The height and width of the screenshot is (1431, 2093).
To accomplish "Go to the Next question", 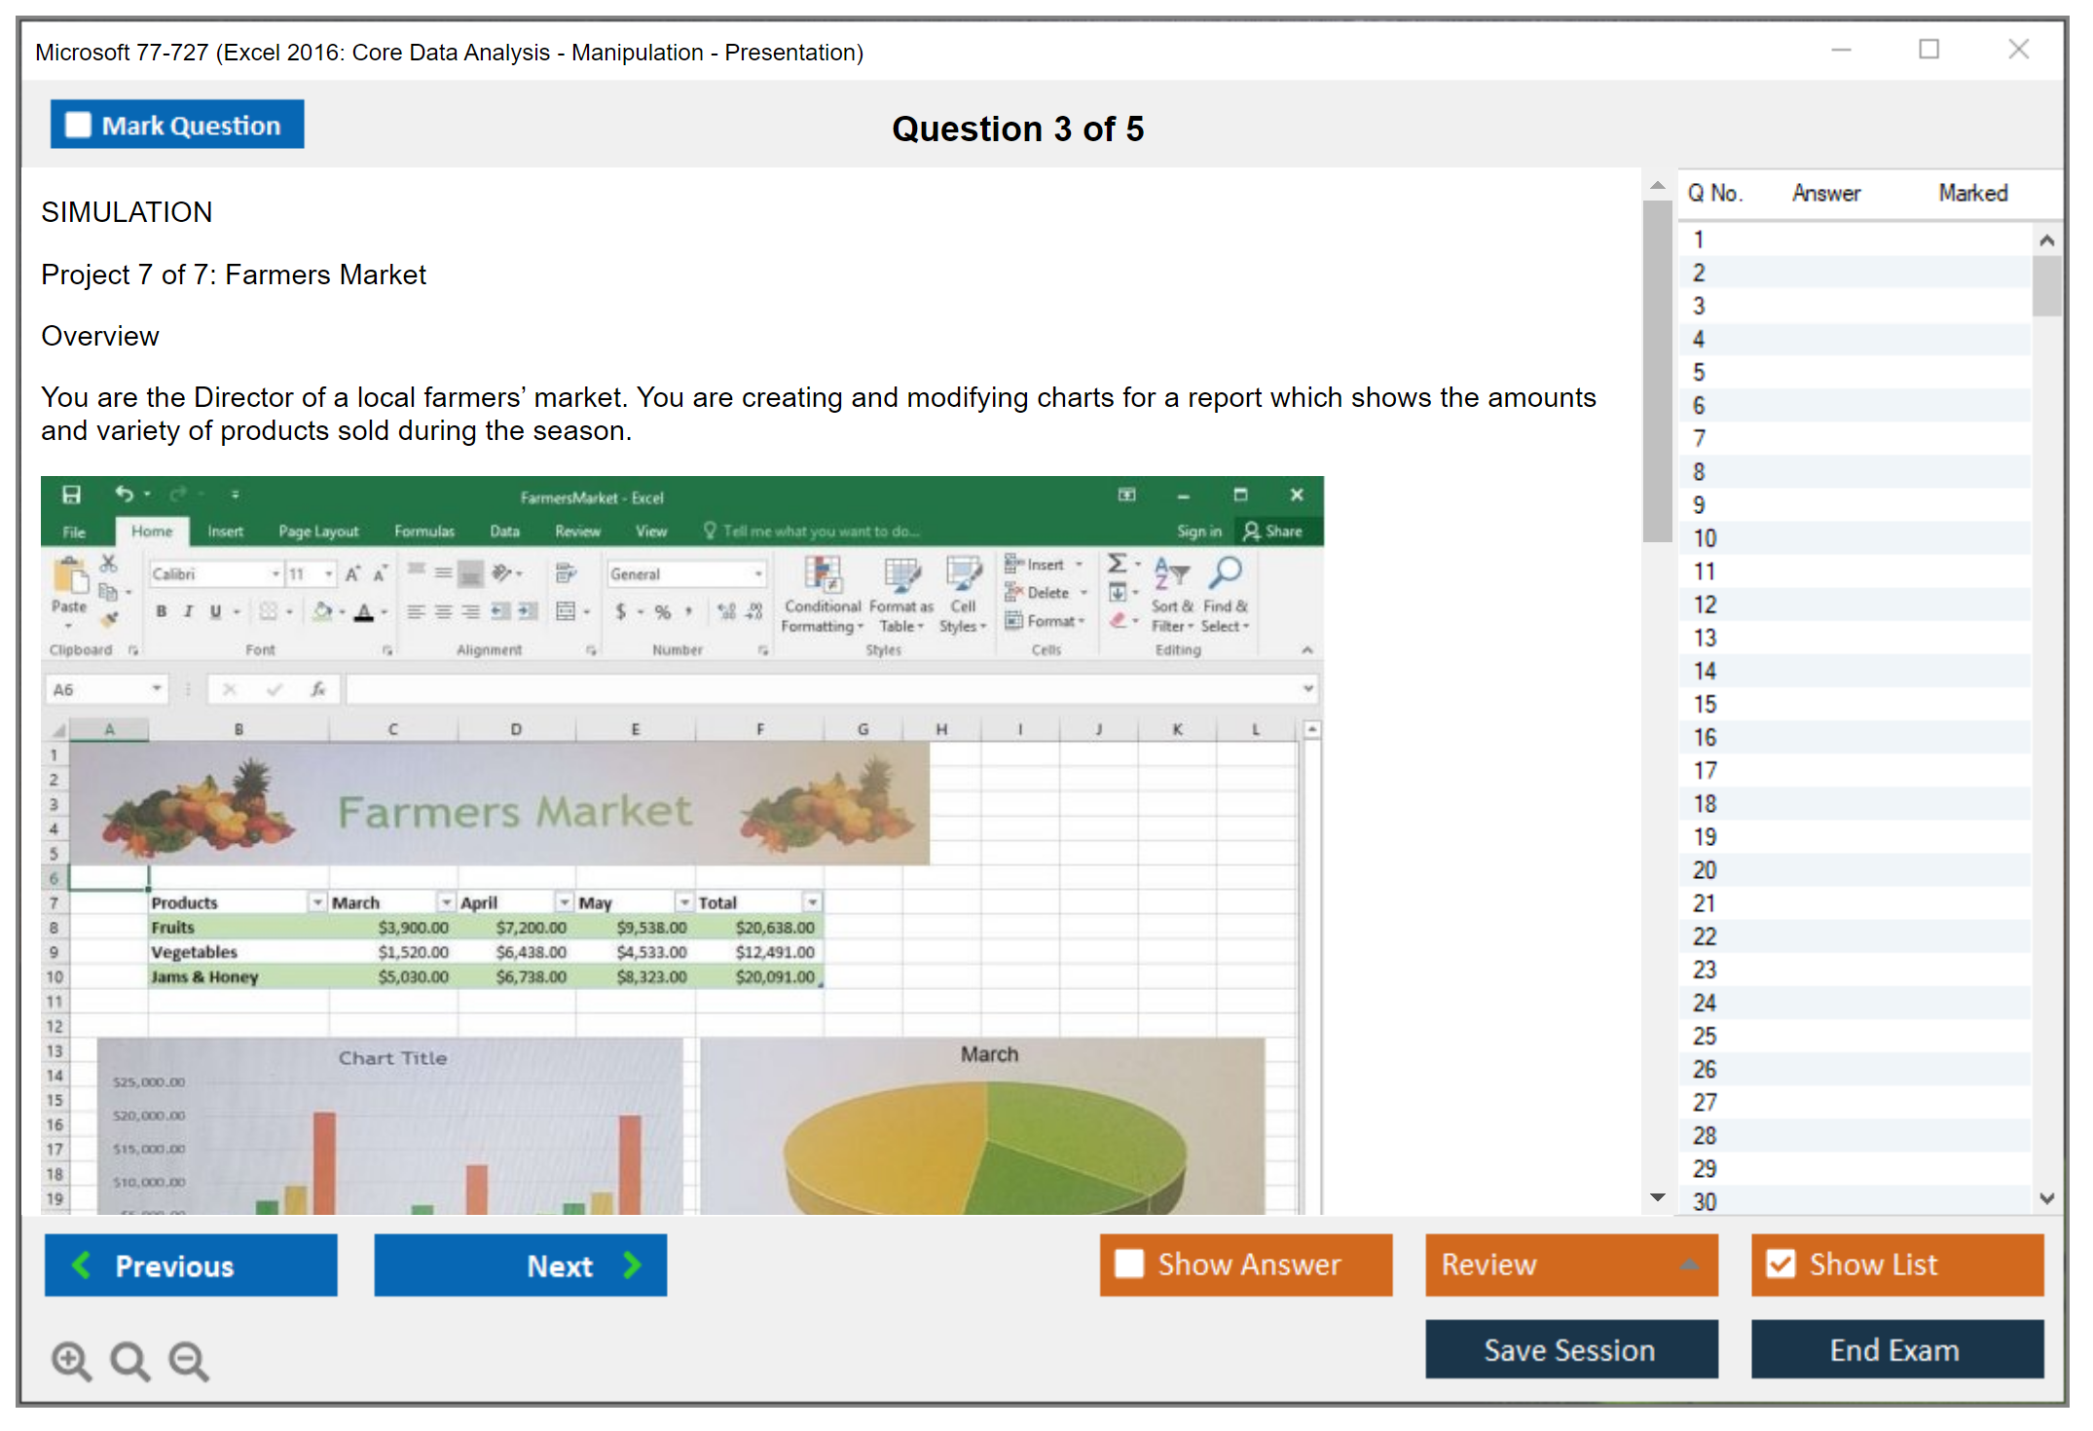I will coord(521,1265).
